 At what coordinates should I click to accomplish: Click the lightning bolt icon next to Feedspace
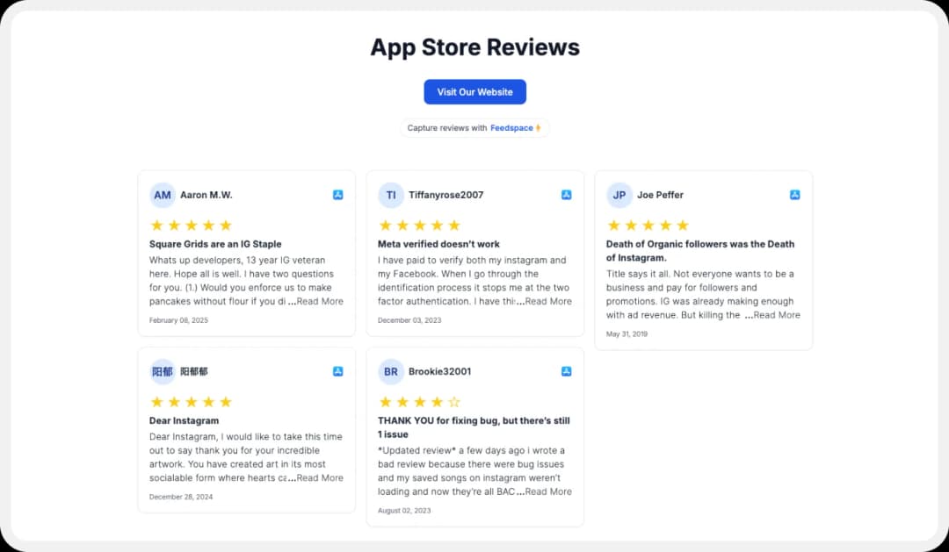tap(540, 127)
